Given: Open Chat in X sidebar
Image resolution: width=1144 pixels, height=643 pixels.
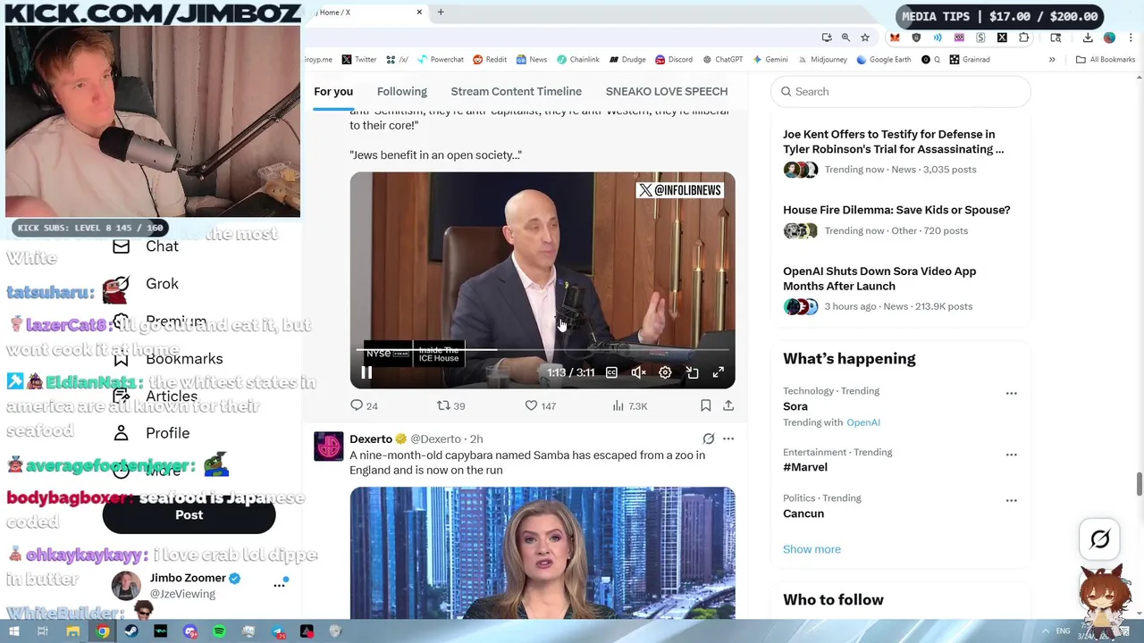Looking at the screenshot, I should pos(146,246).
